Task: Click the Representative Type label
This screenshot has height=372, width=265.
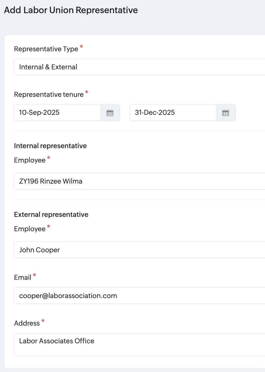Action: (46, 49)
